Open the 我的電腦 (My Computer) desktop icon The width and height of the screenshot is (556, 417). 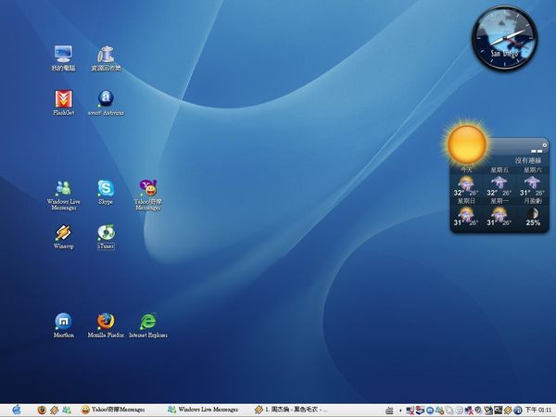63,58
